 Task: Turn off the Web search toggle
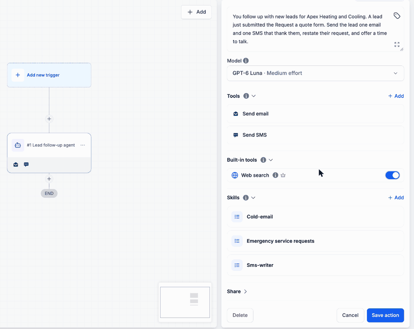tap(392, 175)
